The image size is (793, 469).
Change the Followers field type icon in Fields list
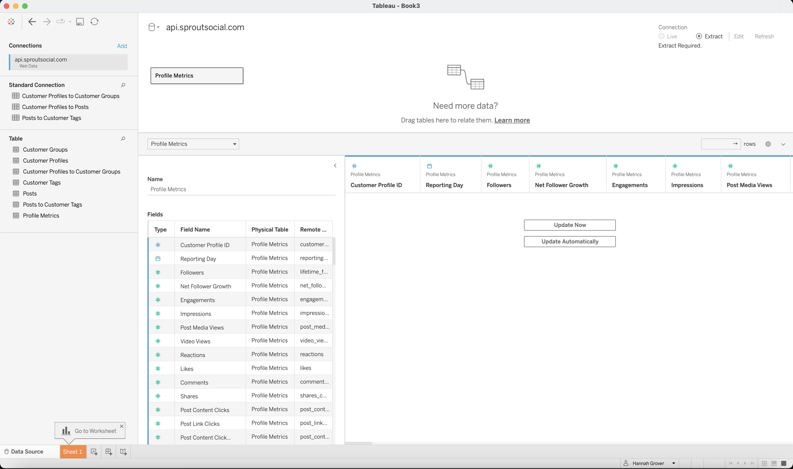158,272
